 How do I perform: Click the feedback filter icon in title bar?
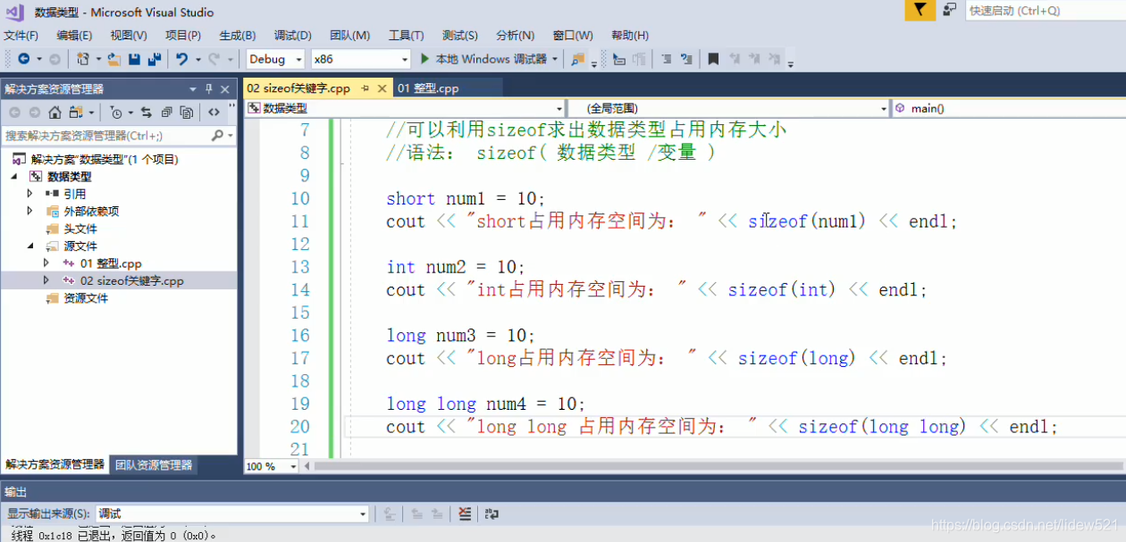click(920, 10)
